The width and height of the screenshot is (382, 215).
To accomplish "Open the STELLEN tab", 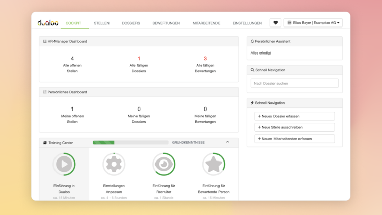I will click(x=101, y=23).
